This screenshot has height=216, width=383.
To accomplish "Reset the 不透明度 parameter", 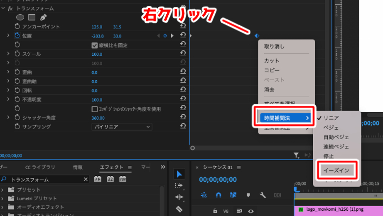I will tap(183, 99).
